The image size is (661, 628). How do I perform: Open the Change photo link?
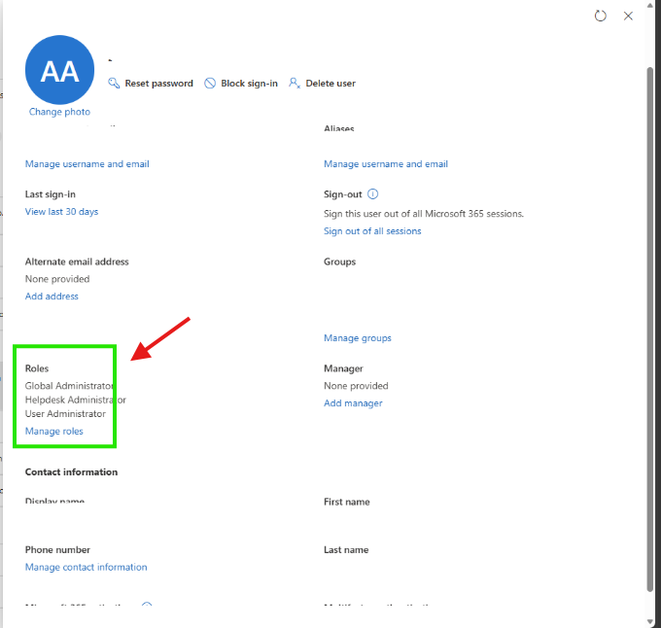coord(59,112)
